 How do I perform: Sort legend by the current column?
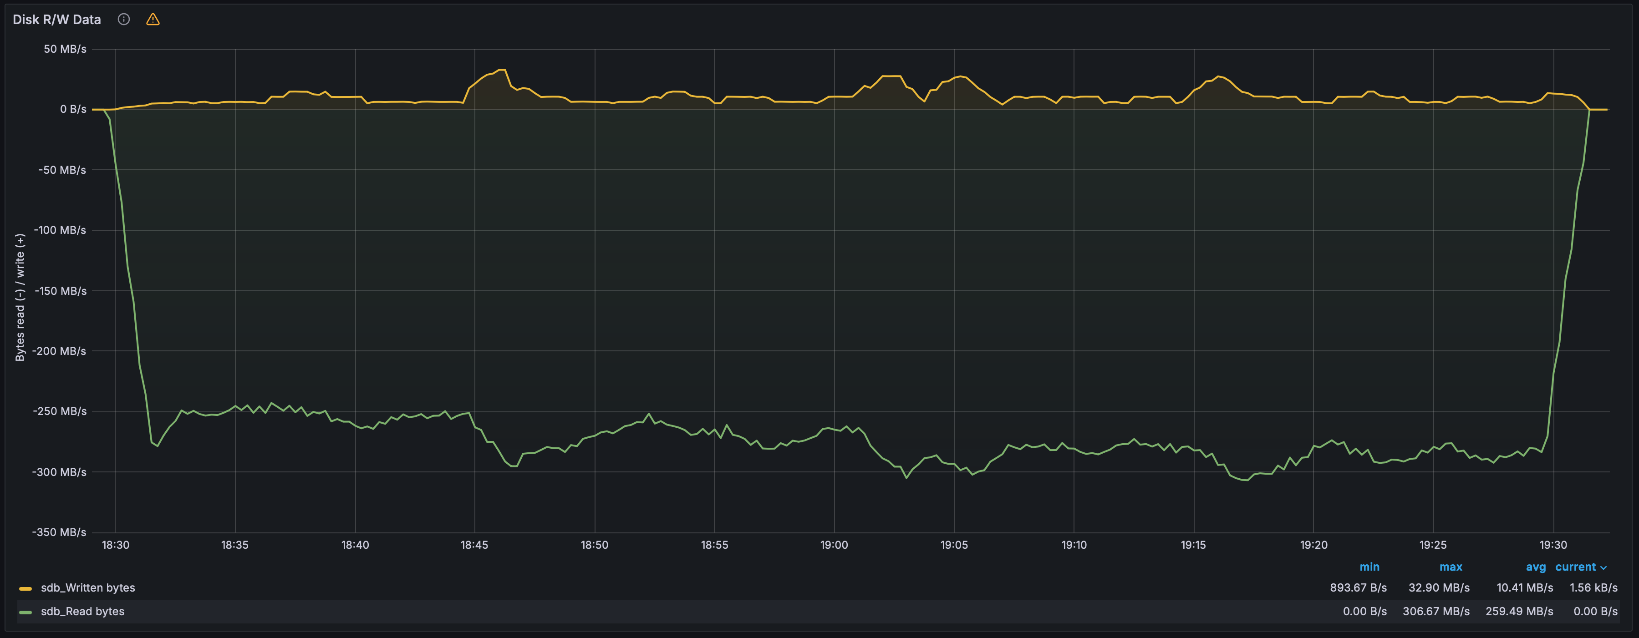pyautogui.click(x=1575, y=567)
